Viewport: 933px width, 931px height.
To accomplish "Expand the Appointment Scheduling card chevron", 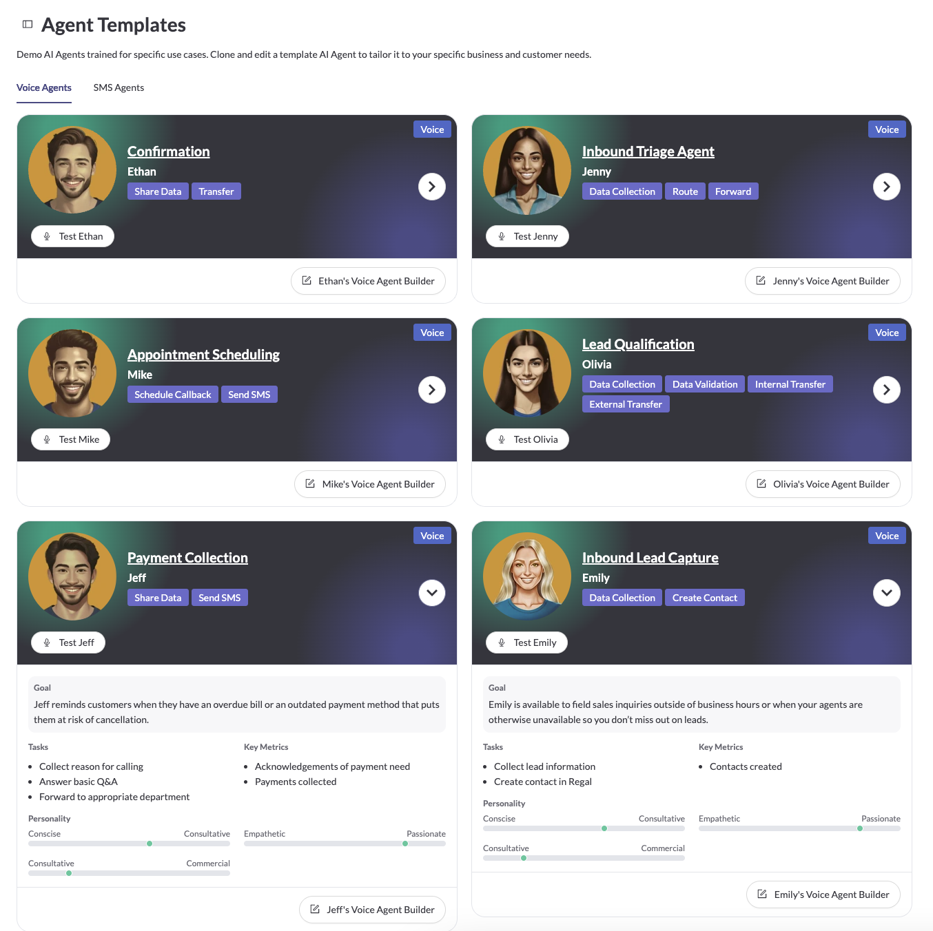I will [432, 390].
